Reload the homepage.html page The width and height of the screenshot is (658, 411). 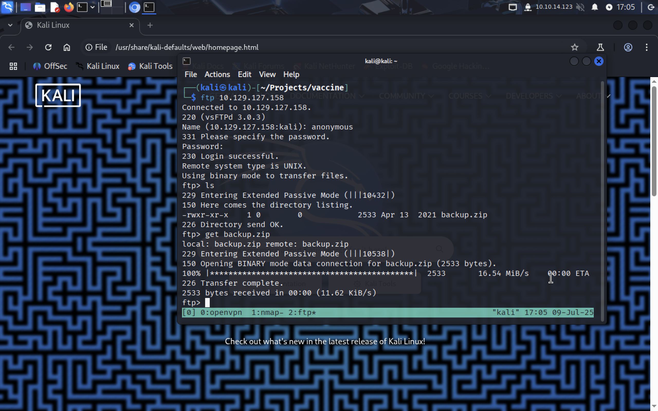pyautogui.click(x=48, y=47)
